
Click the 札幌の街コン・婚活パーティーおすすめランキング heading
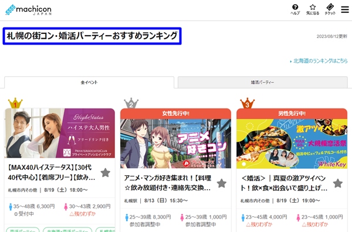[92, 36]
